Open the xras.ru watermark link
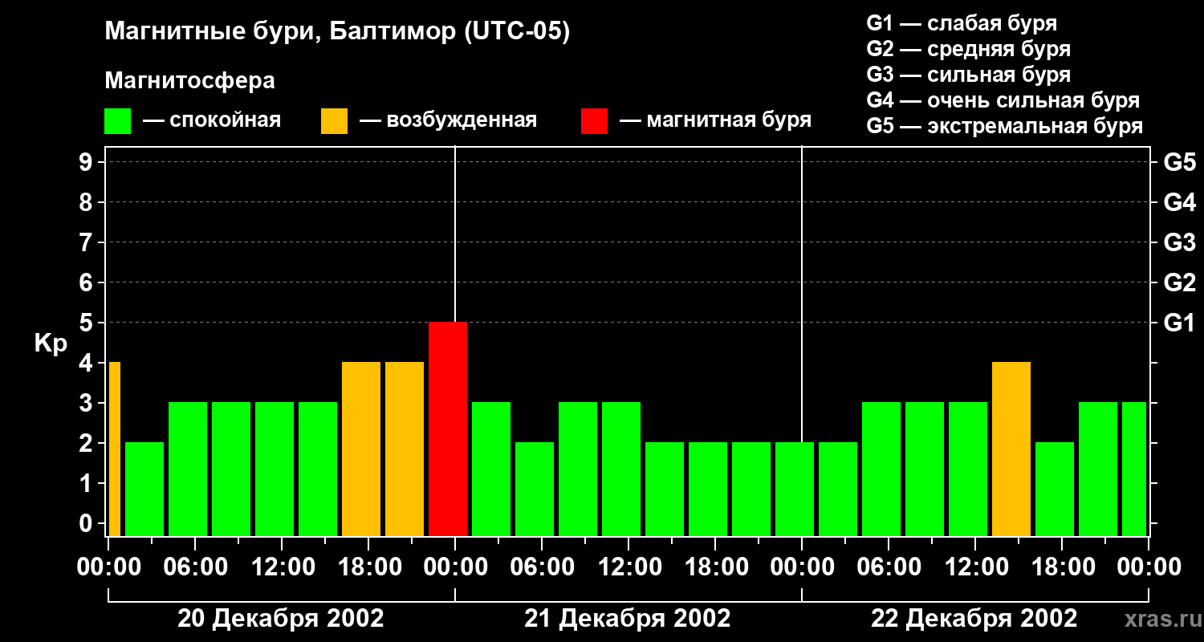Screen dimensions: 1204x642 pos(1161,619)
